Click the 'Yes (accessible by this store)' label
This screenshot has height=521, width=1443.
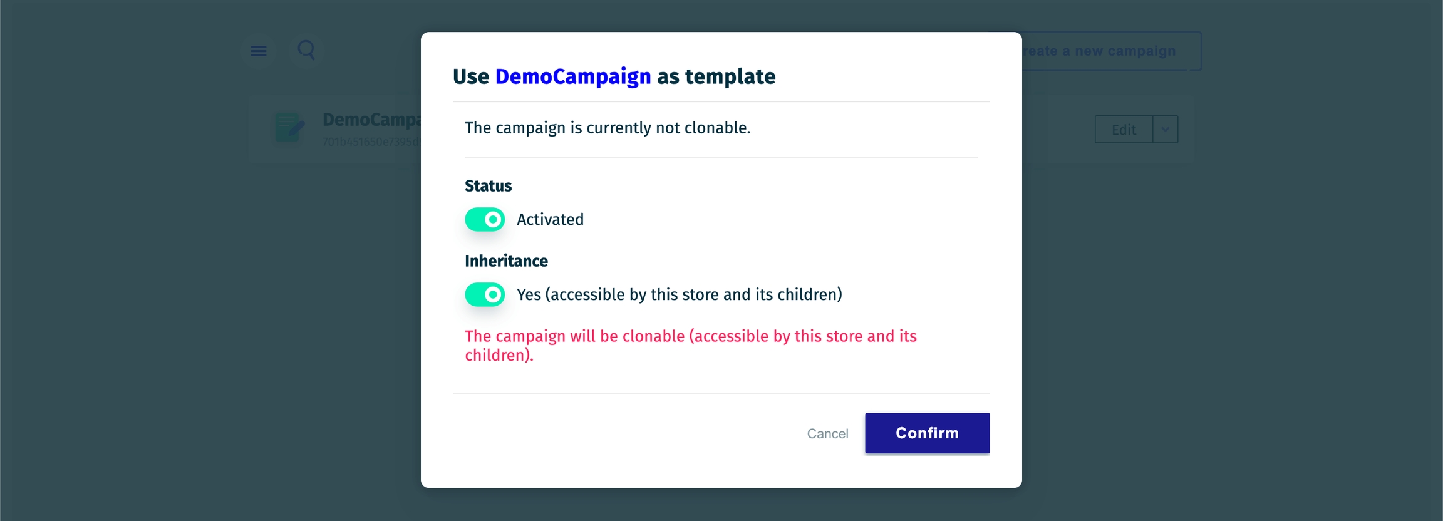pyautogui.click(x=679, y=294)
